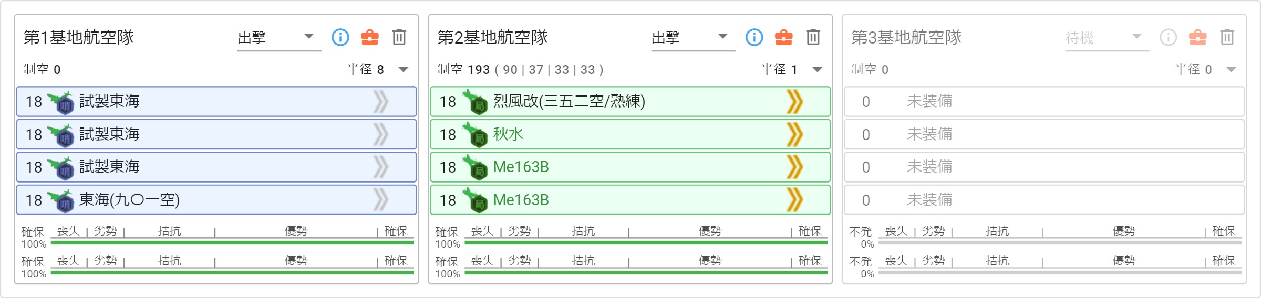The height and width of the screenshot is (299, 1261).
Task: Click proficiency chevrons on 秋水 row
Action: tap(795, 134)
